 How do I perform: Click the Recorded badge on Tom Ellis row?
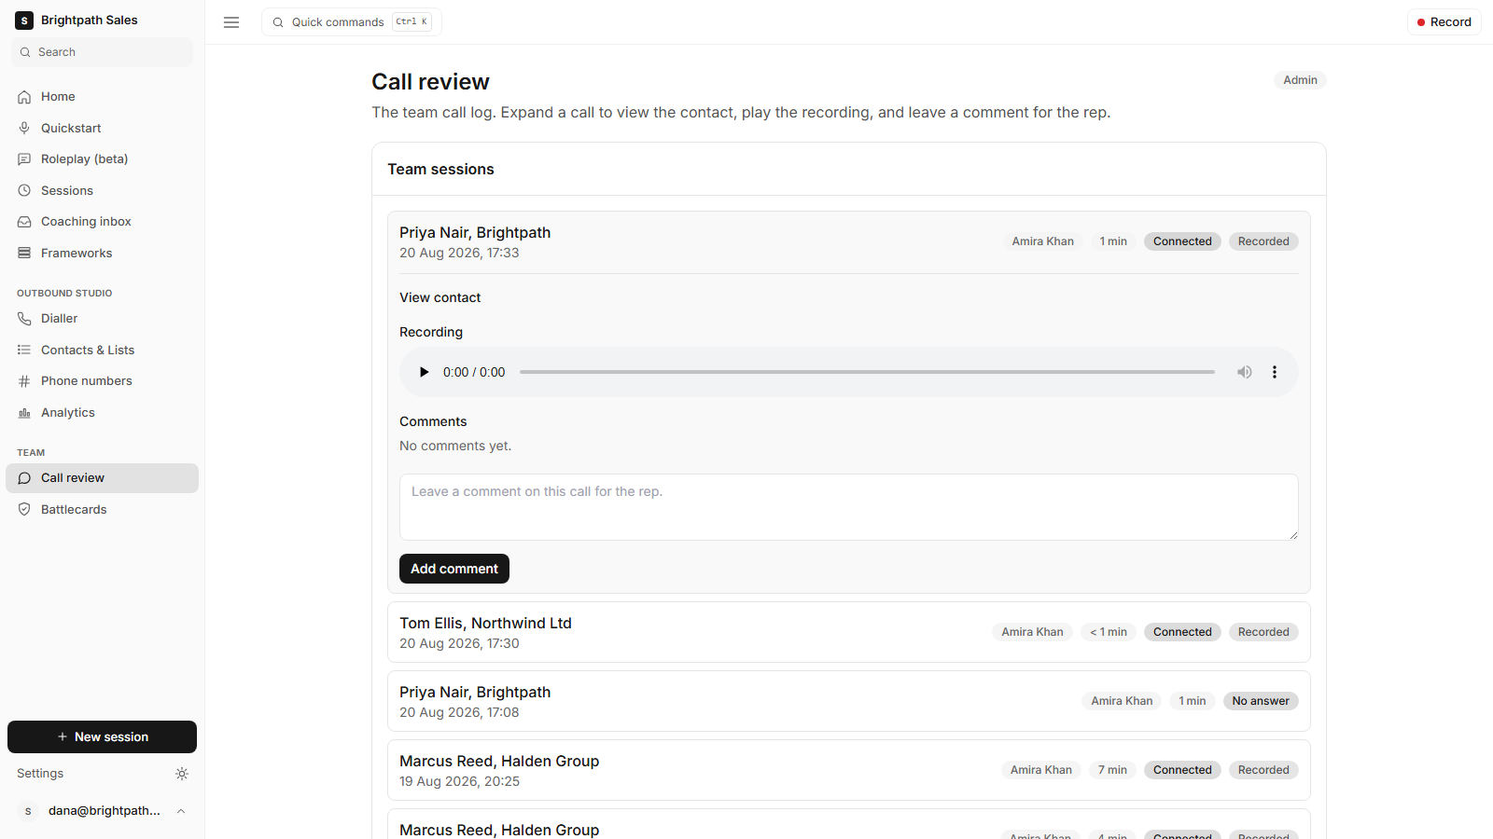1263,632
